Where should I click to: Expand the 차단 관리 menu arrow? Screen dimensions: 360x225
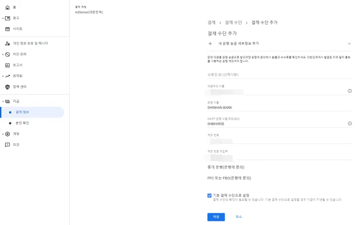[x=3, y=54]
